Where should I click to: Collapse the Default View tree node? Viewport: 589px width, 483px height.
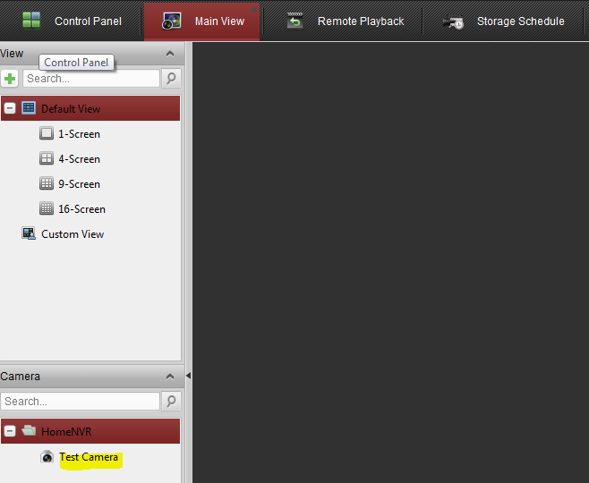point(10,109)
